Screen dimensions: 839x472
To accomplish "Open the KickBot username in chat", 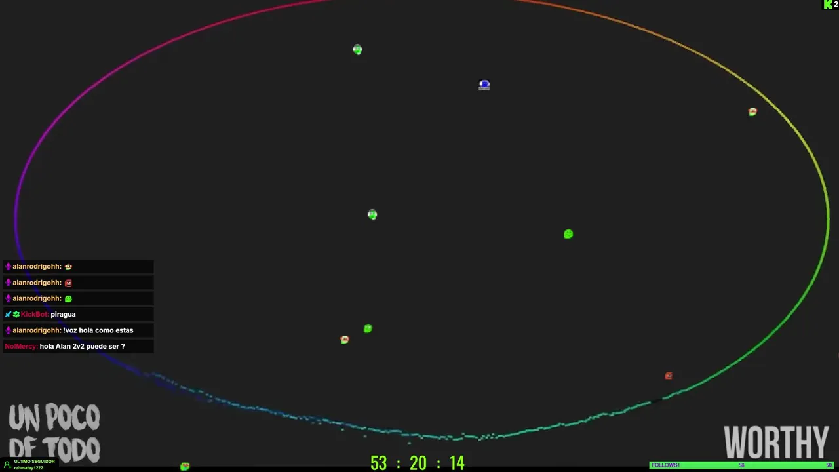I will pos(35,314).
